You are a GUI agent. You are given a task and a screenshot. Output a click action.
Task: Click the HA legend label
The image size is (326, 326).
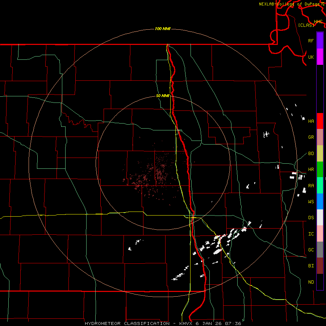coord(311,121)
